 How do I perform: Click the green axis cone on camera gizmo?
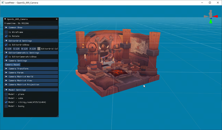[211, 21]
